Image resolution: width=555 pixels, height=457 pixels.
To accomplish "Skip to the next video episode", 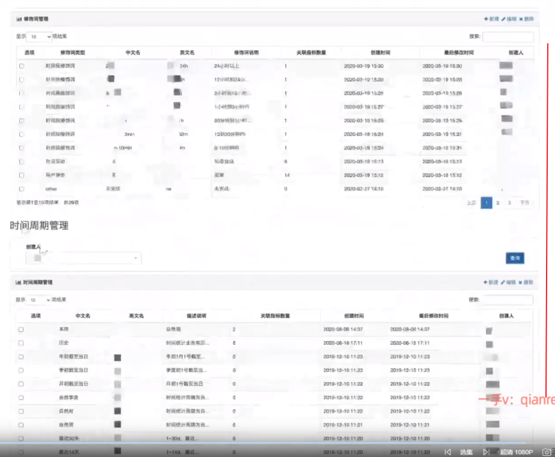I will (487, 452).
